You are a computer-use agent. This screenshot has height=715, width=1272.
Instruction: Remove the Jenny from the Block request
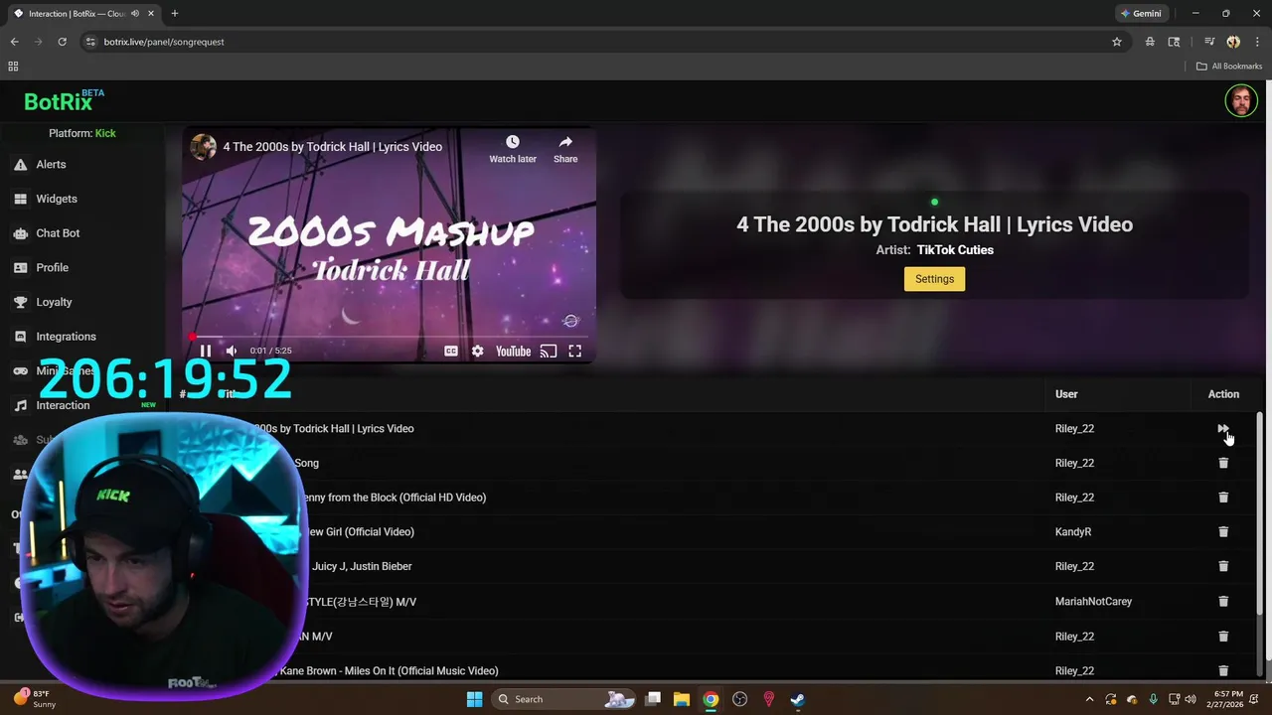point(1223,498)
